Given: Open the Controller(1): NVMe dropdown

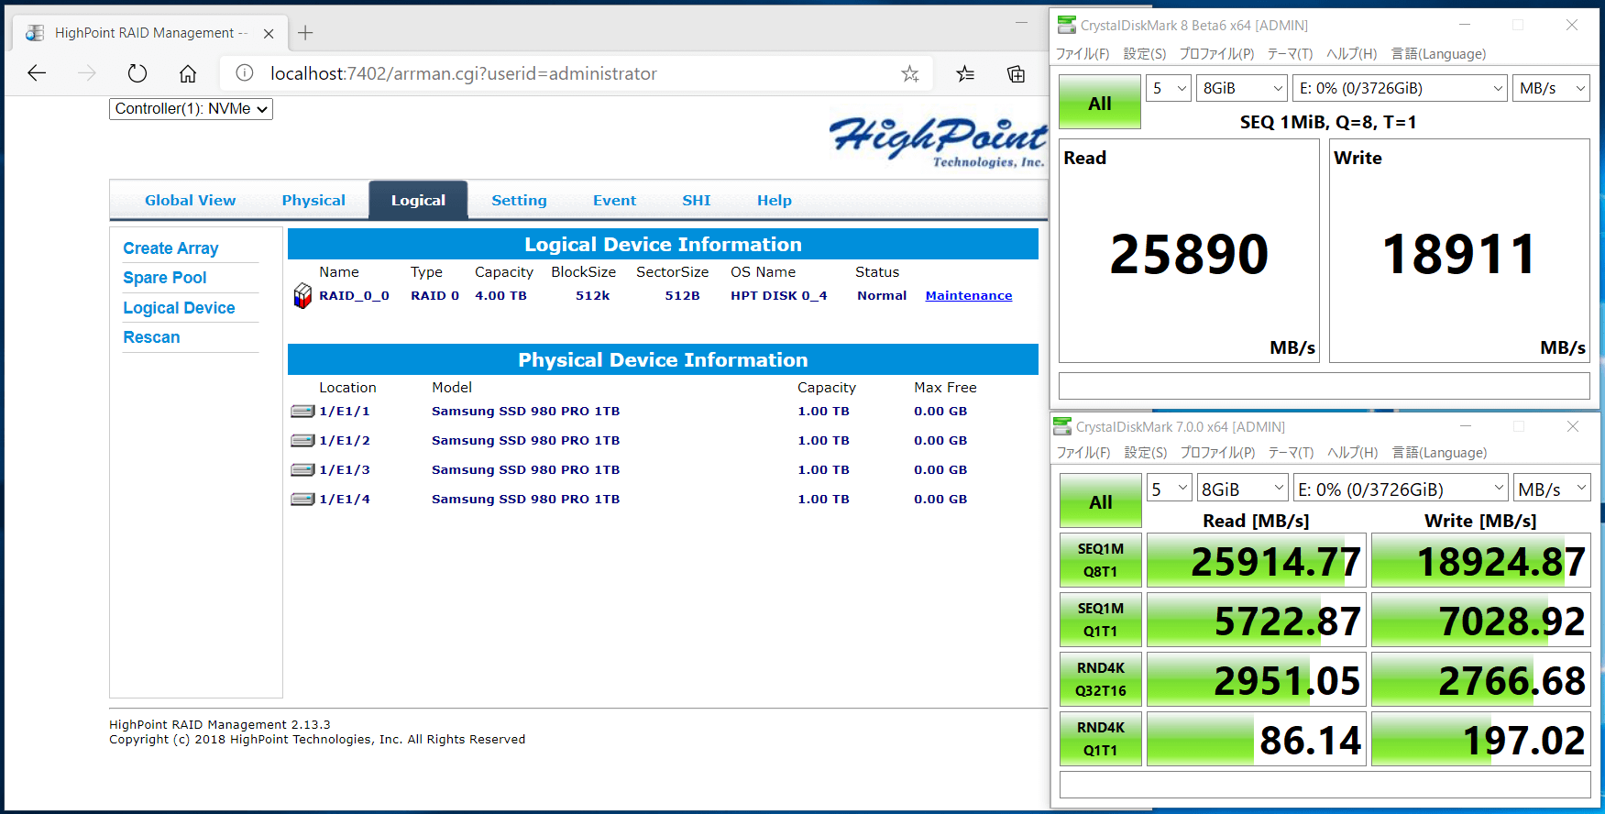Looking at the screenshot, I should pyautogui.click(x=191, y=109).
